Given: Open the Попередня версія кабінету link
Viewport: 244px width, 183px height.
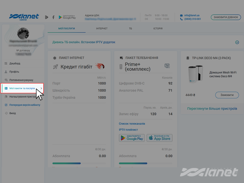Looking at the screenshot, I should coord(23,105).
